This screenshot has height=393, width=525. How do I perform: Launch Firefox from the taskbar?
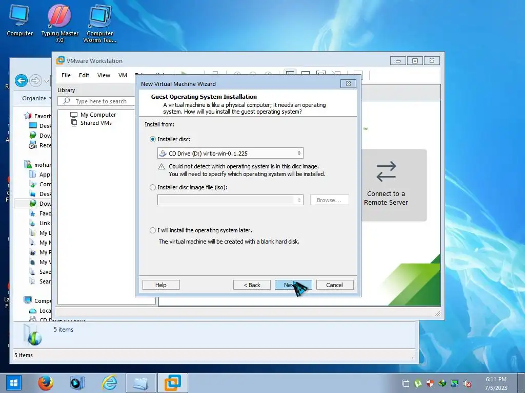tap(46, 383)
